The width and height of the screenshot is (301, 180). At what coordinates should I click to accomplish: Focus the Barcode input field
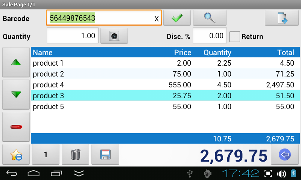(104, 18)
